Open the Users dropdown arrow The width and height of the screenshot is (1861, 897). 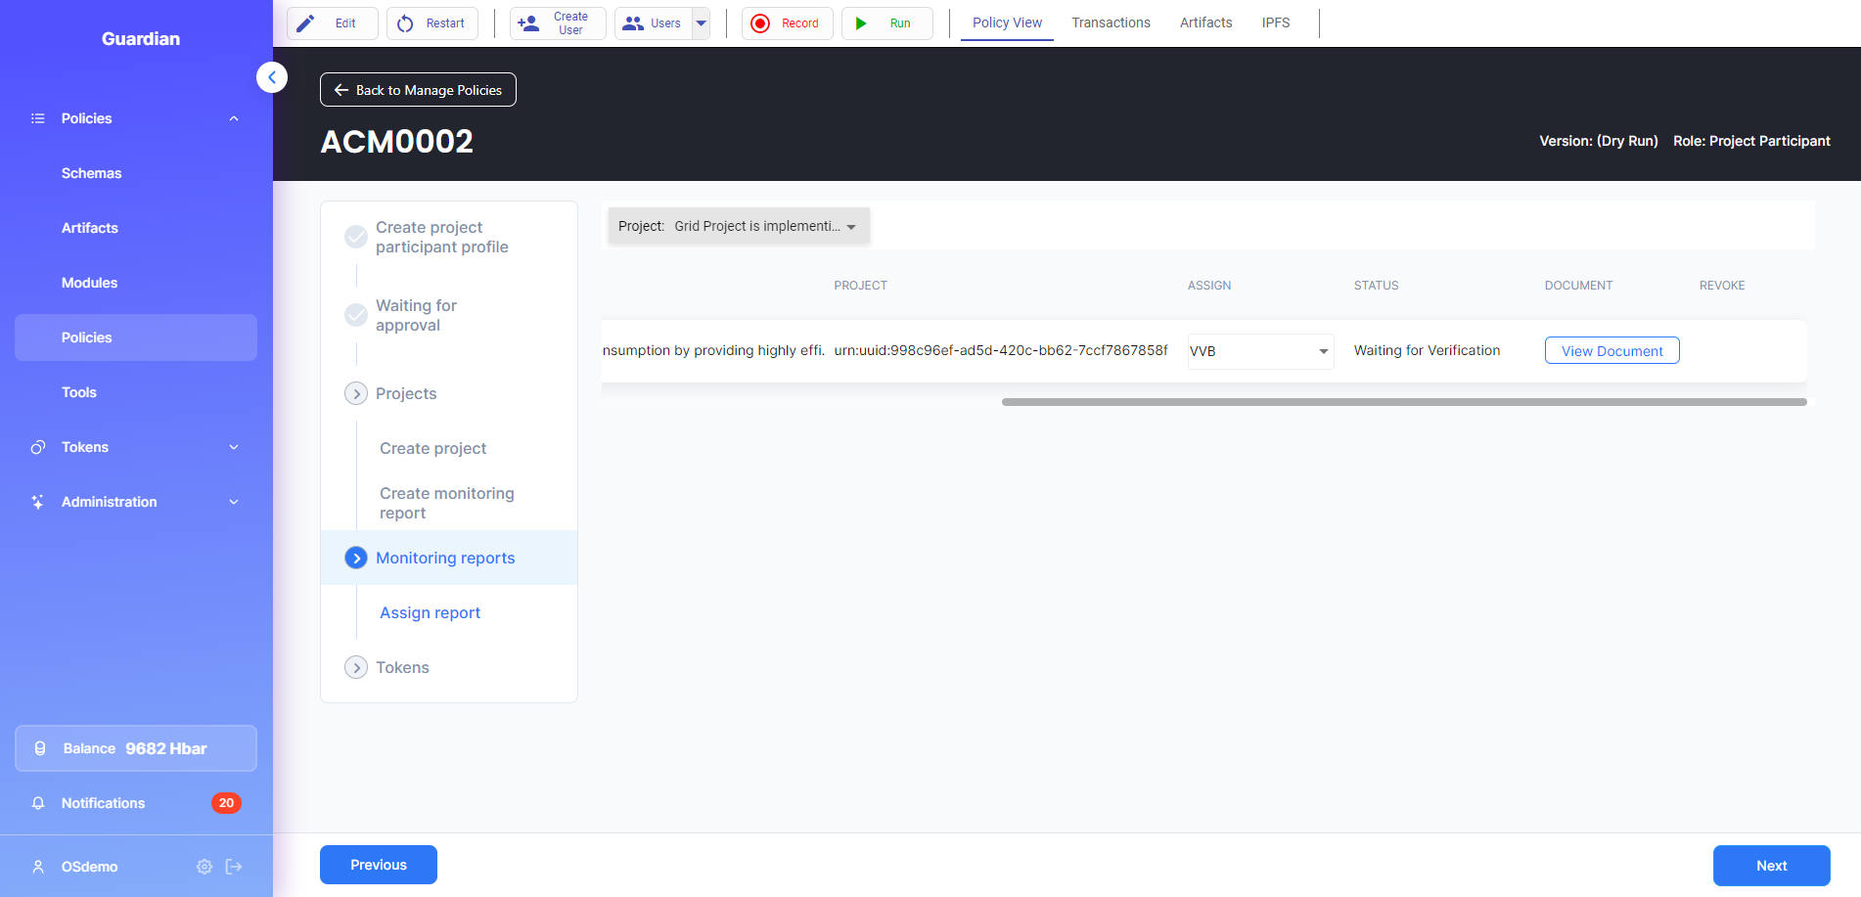(701, 23)
